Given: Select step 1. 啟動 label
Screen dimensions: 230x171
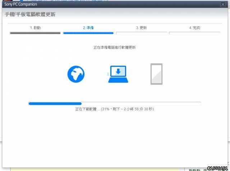Looking at the screenshot, I should (35, 28).
